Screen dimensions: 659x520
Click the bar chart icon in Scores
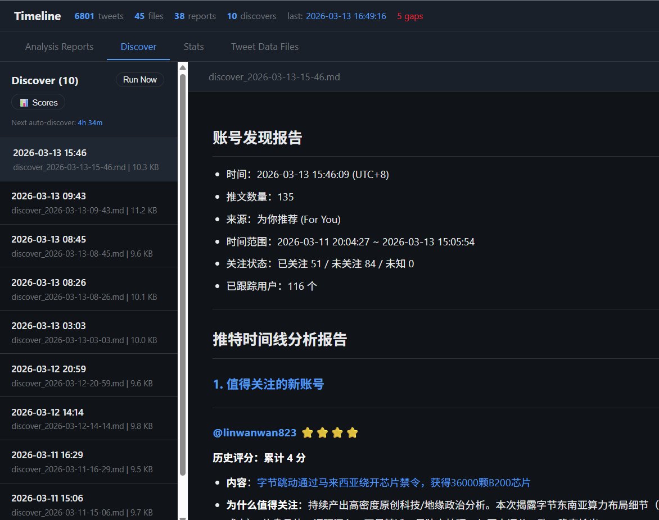click(x=24, y=103)
